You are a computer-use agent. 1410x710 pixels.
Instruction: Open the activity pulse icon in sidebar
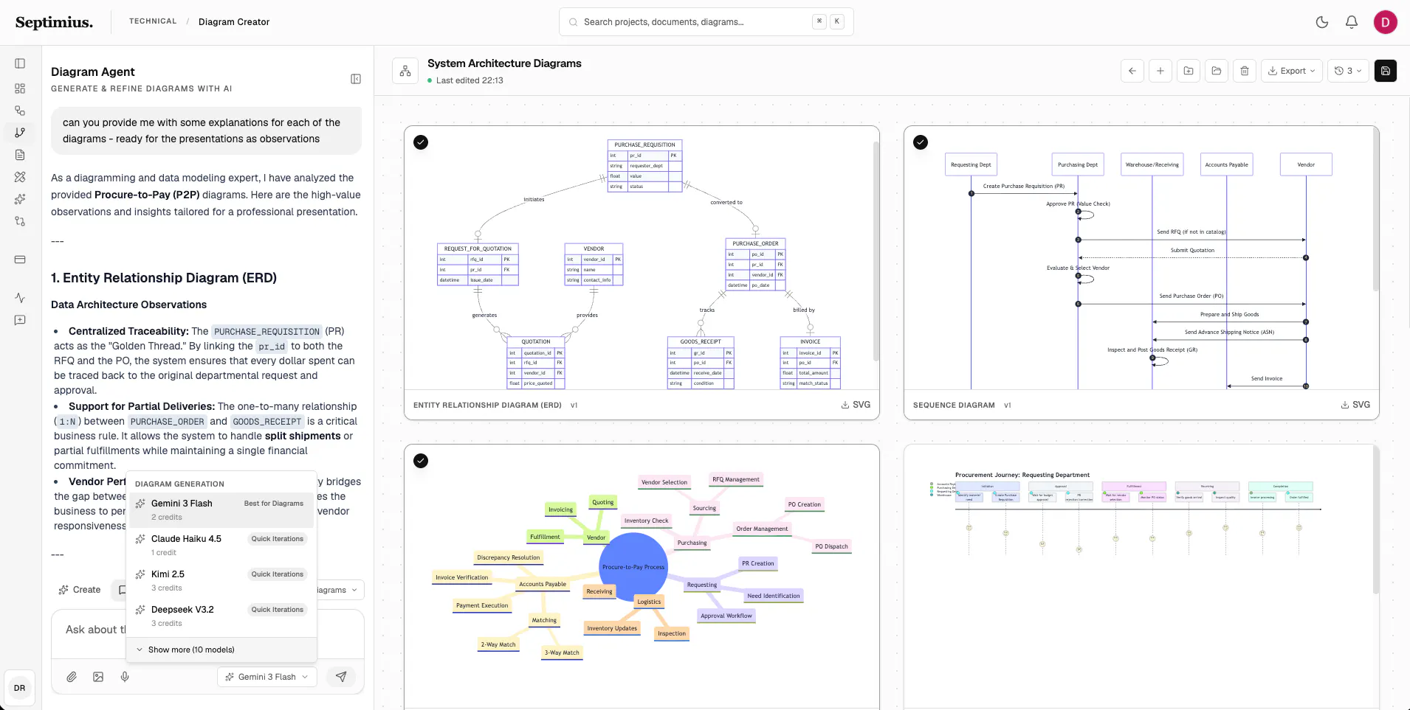pyautogui.click(x=20, y=298)
